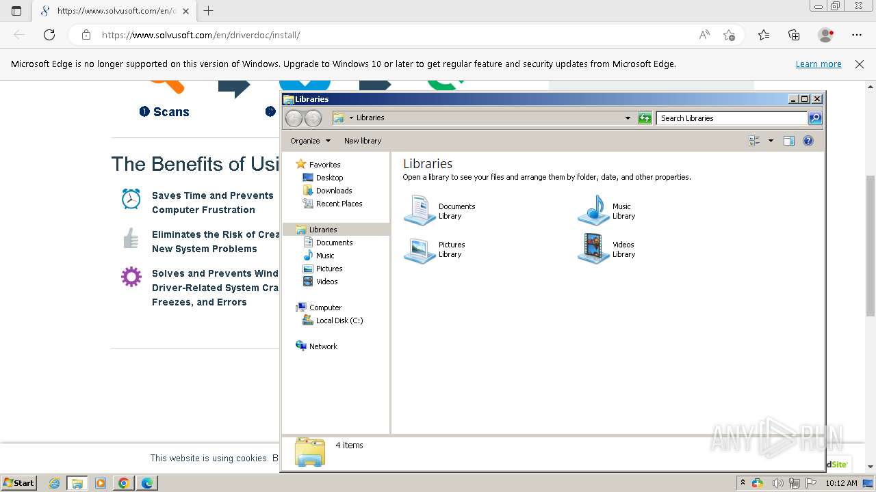This screenshot has height=492, width=876.
Task: Open Internet Explorer from taskbar
Action: point(55,483)
